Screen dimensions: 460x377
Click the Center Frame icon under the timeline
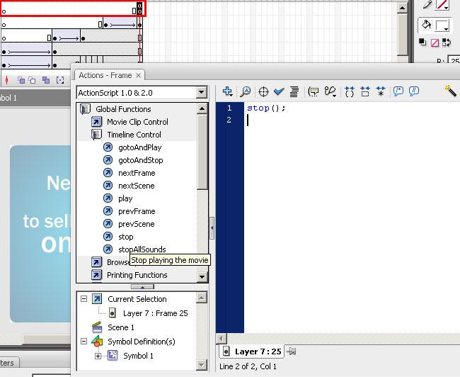(x=7, y=80)
